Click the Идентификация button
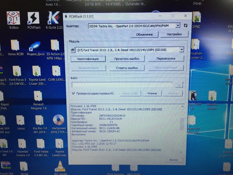The image size is (233, 175). coord(88,59)
